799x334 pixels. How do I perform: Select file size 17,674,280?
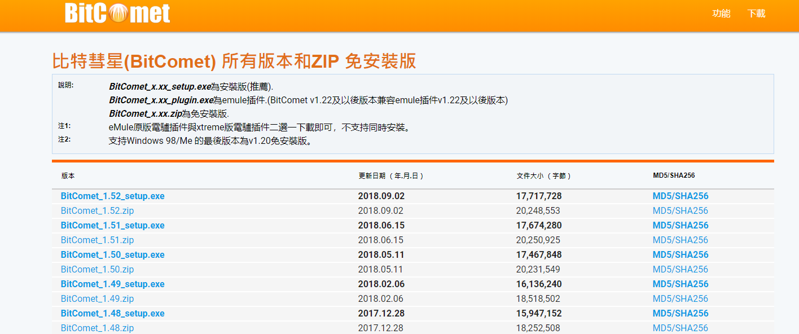pyautogui.click(x=539, y=226)
